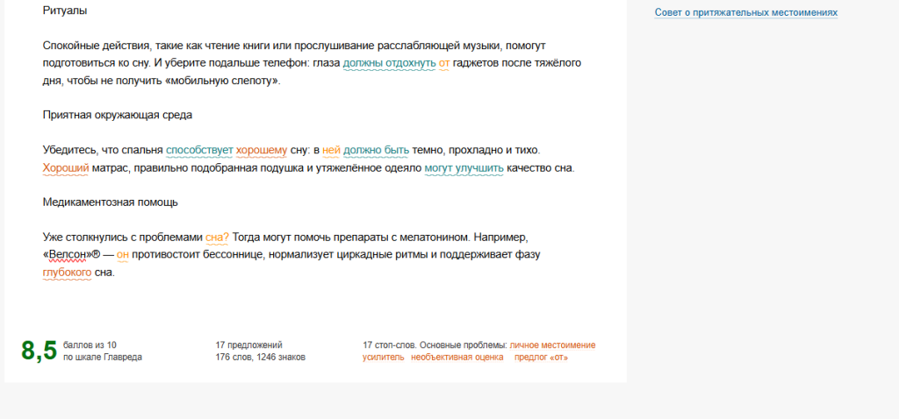
Task: Click '17 предложений' statistic
Action: tap(248, 345)
